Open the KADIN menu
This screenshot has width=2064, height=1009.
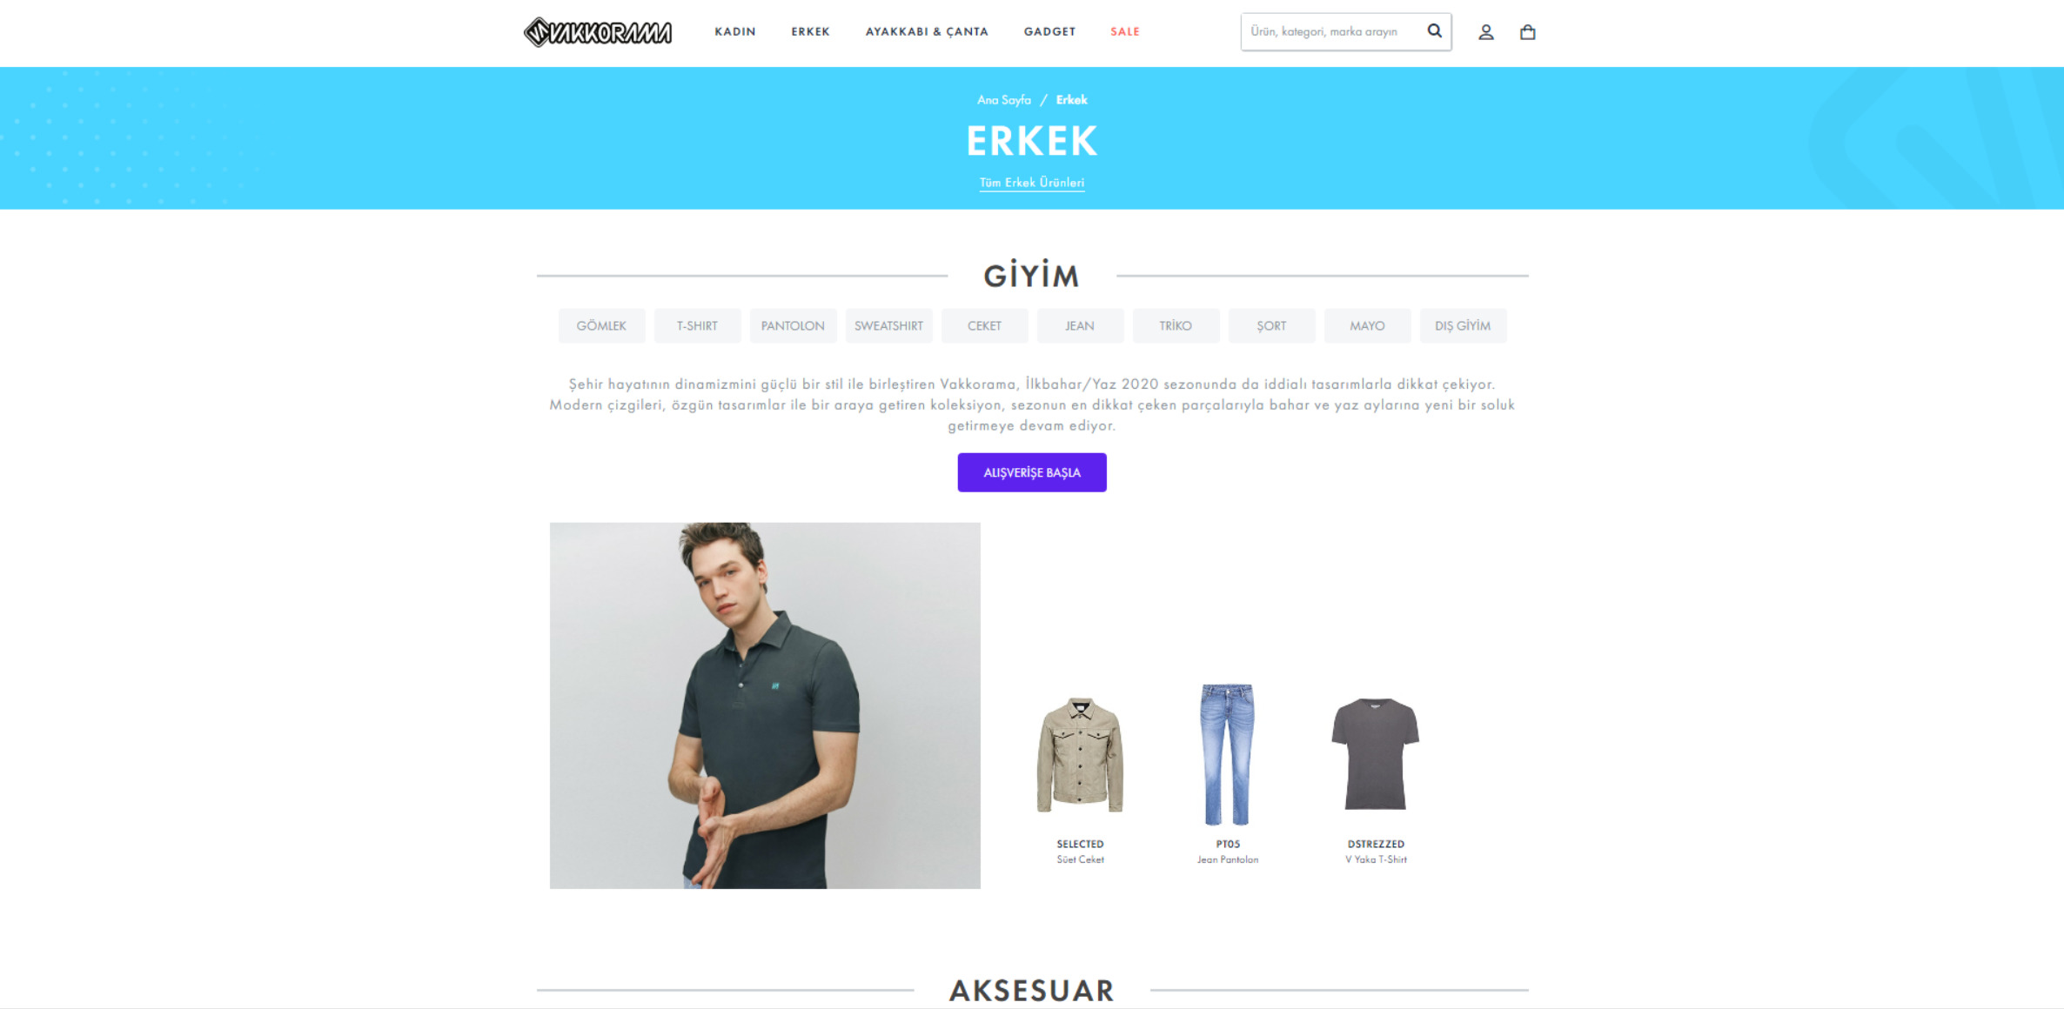(x=735, y=31)
